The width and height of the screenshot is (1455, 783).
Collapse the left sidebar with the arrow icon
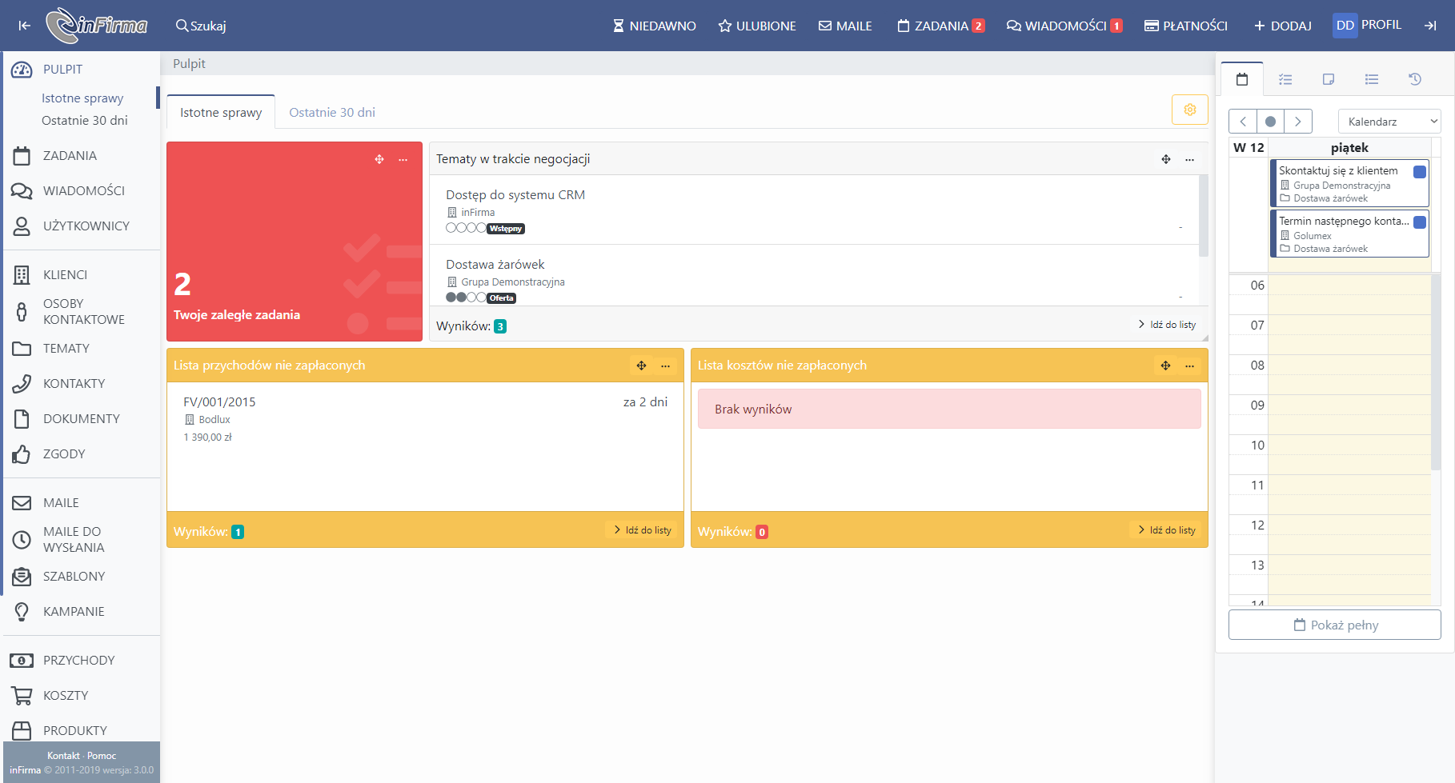(x=25, y=26)
